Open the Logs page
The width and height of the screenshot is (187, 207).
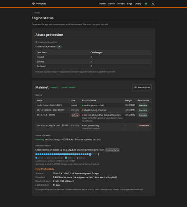[130, 4]
